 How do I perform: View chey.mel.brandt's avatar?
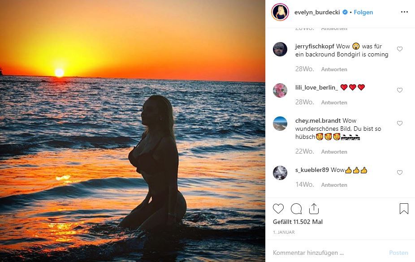coord(280,124)
